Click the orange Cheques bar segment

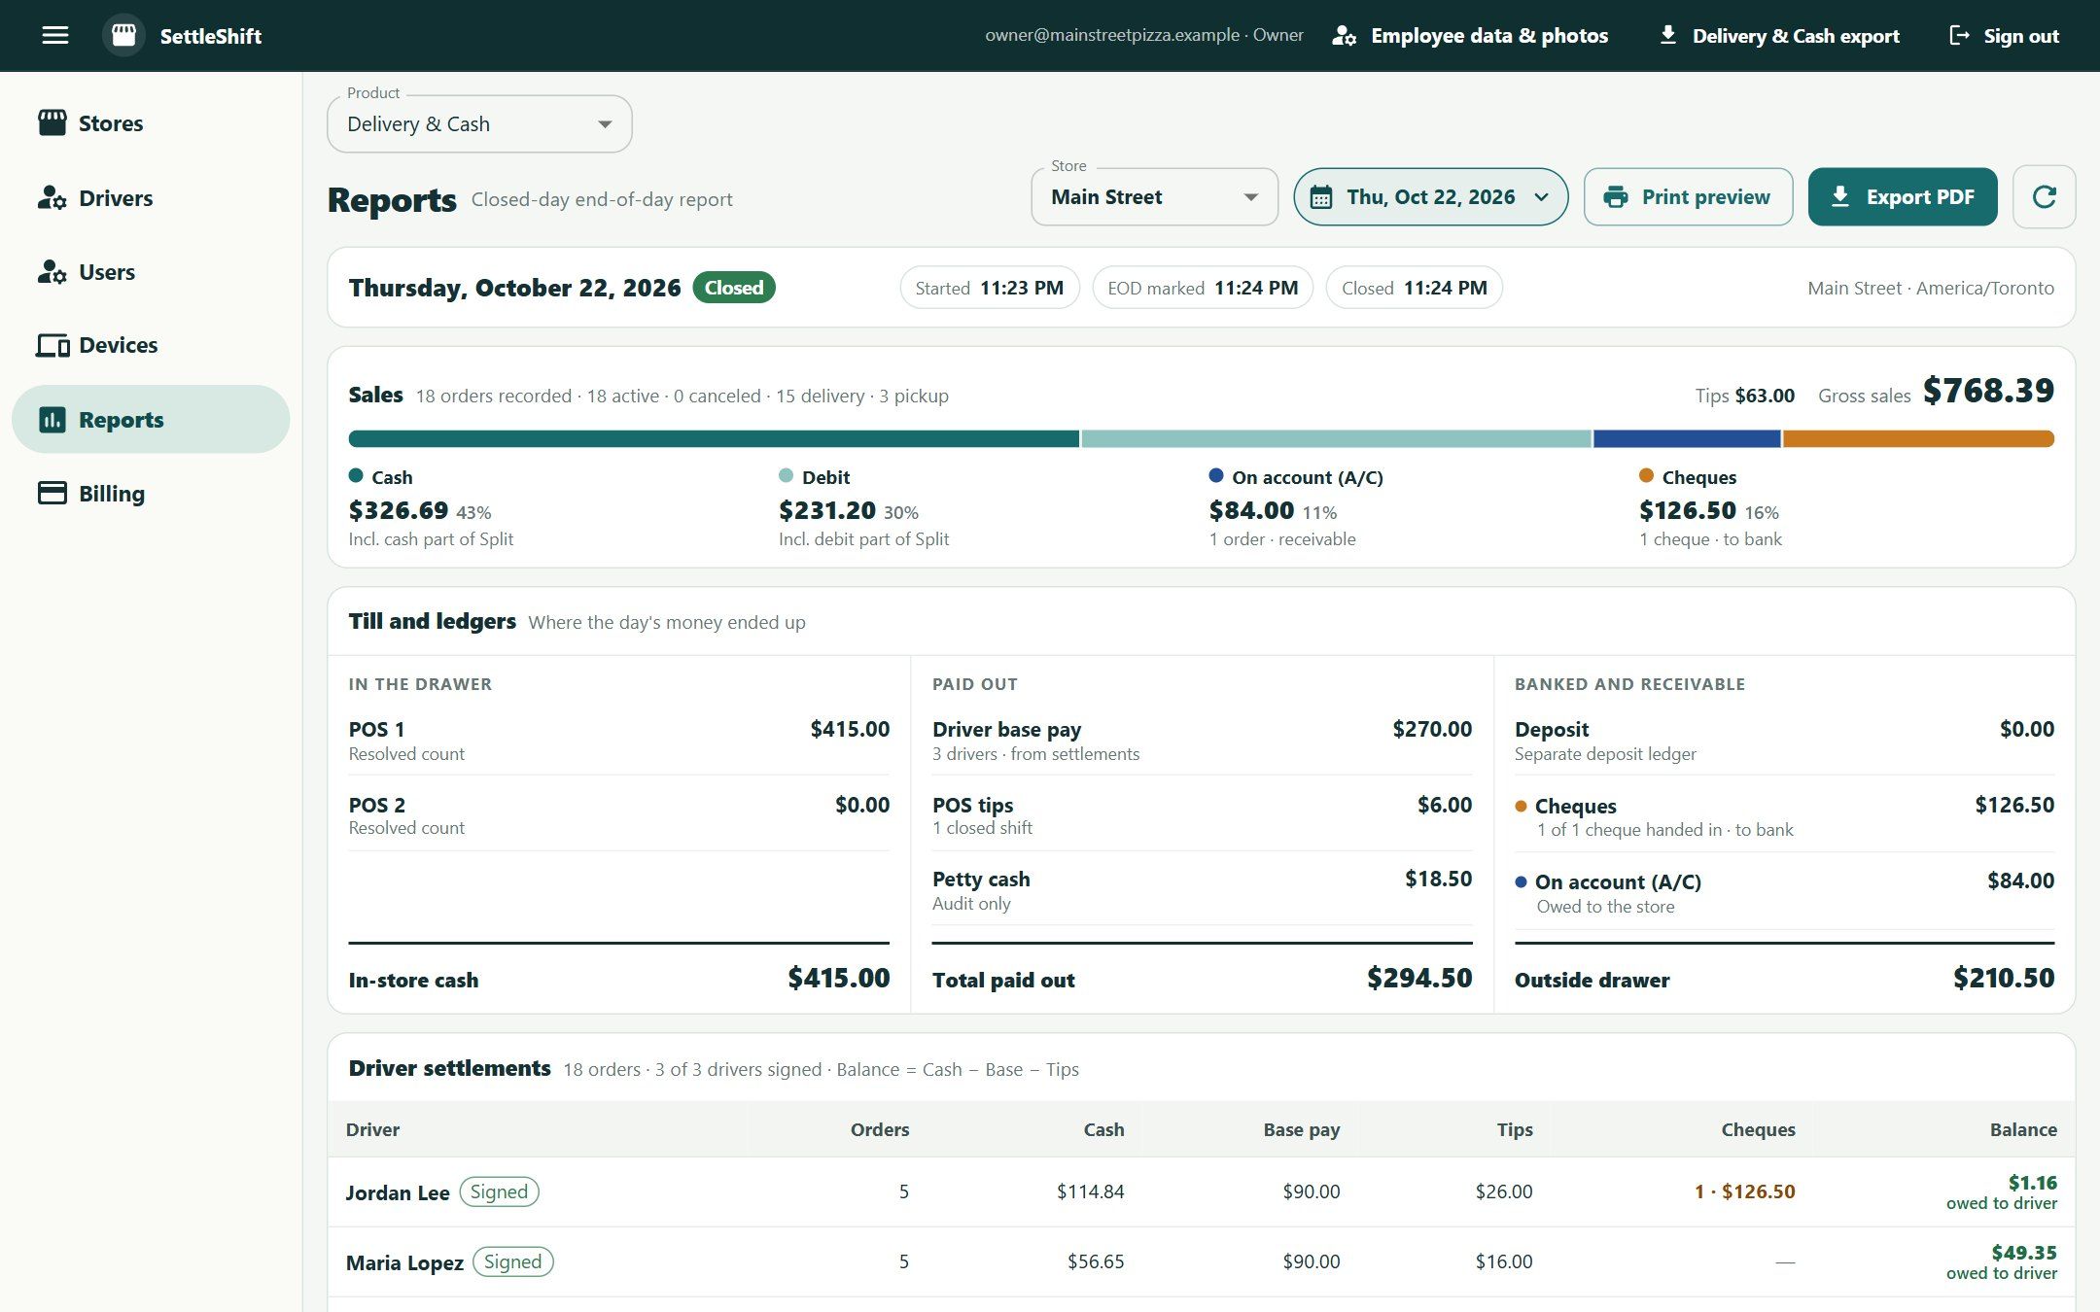pyautogui.click(x=1918, y=439)
